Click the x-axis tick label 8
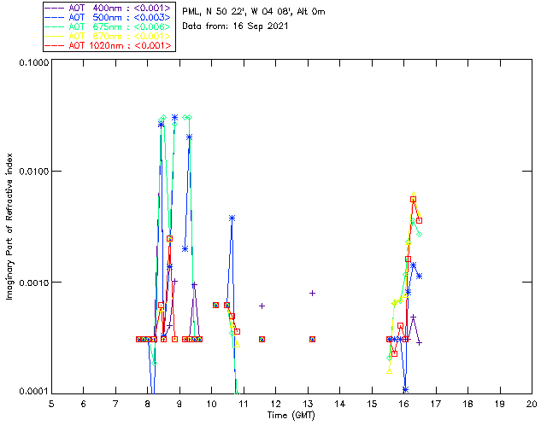 148,404
